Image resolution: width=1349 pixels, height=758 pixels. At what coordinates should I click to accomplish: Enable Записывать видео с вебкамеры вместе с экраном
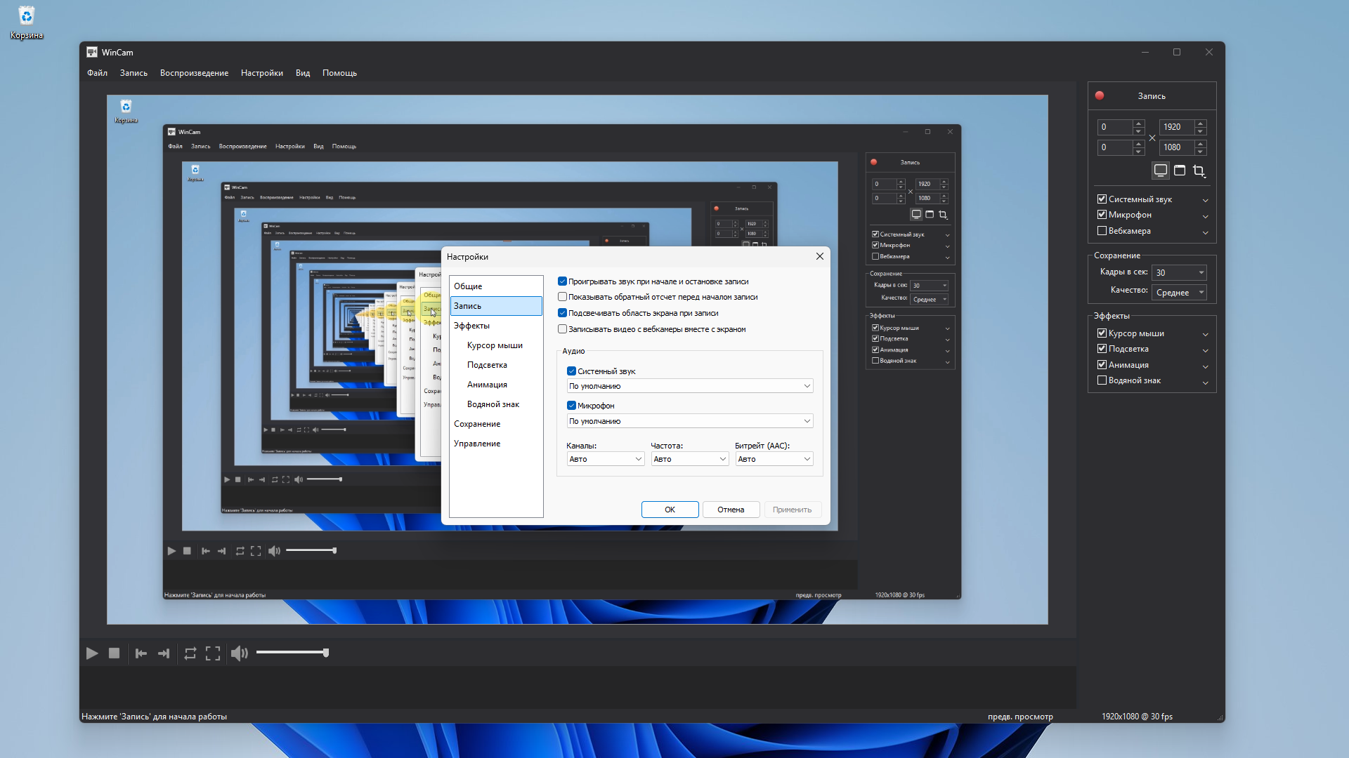[562, 329]
